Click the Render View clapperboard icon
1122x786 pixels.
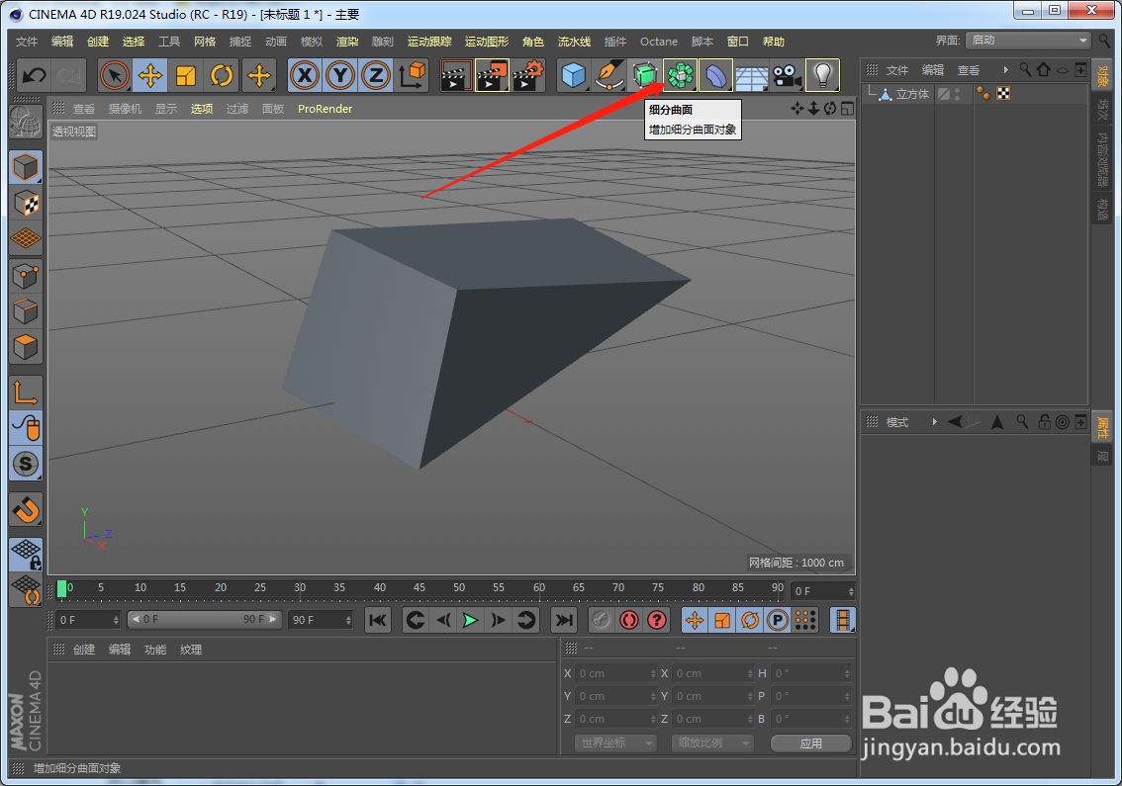tap(456, 75)
